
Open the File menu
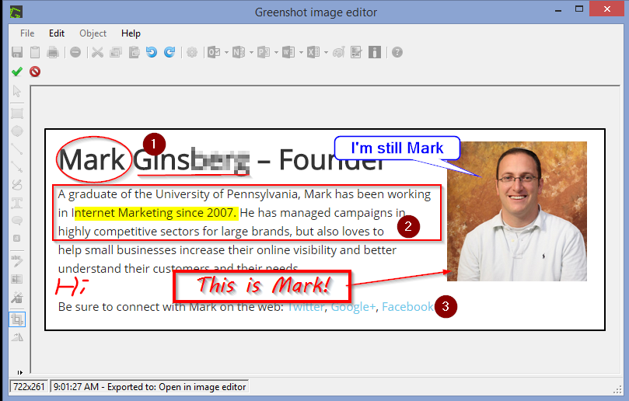27,33
